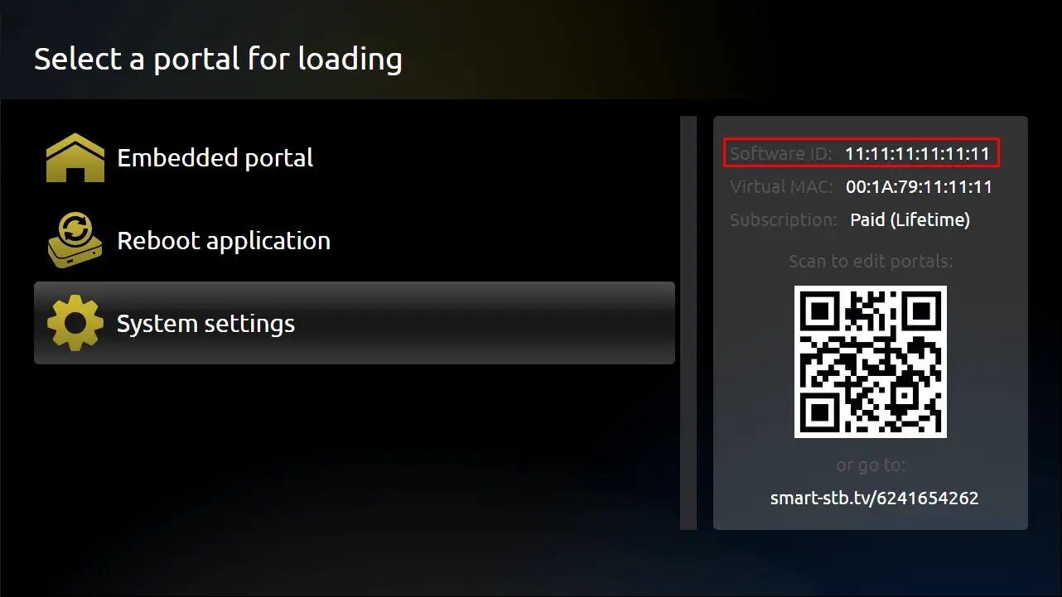The image size is (1062, 597).
Task: Click the Software ID label
Action: (780, 154)
